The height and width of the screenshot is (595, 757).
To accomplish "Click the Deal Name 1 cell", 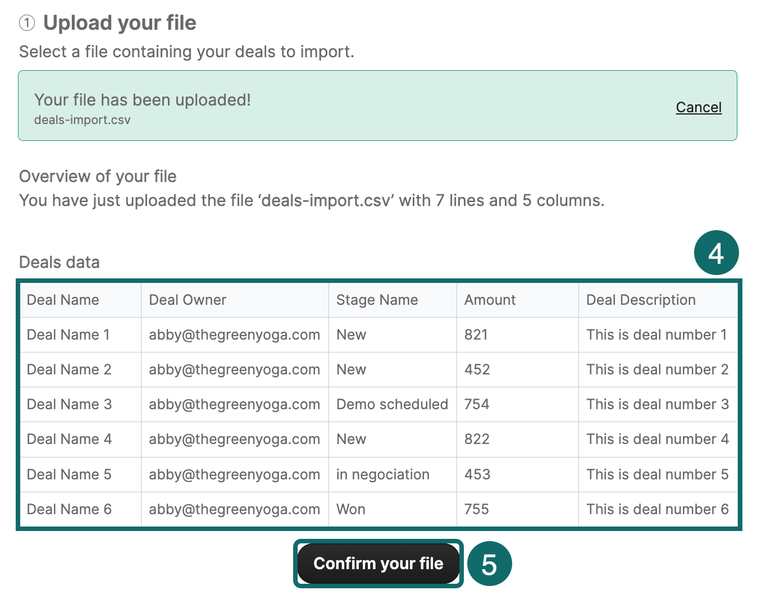I will 69,335.
